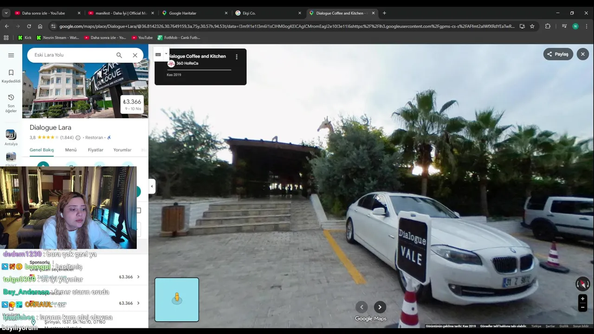Install app icon in address bar
Viewport: 594px width, 334px height.
click(522, 26)
